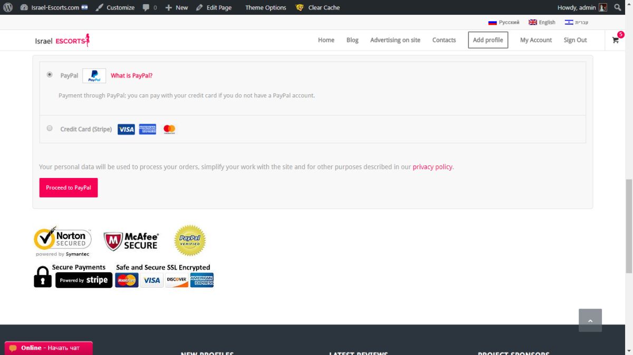633x355 pixels.
Task: Click Clear Cache in admin bar
Action: click(x=318, y=7)
